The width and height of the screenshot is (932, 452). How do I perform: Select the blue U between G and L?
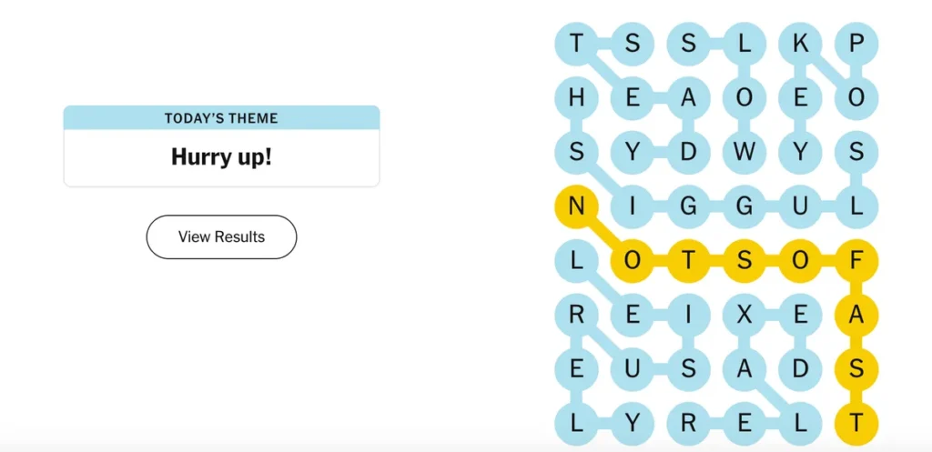coord(801,206)
